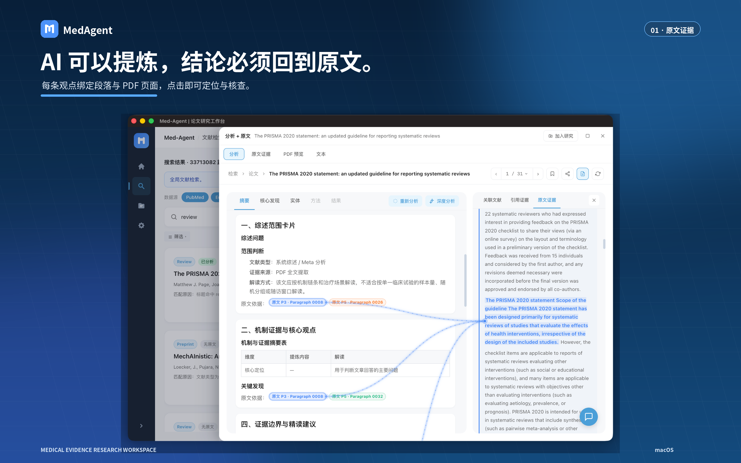Click the 已分析 badge on PRISMA card
The width and height of the screenshot is (741, 463).
[207, 262]
